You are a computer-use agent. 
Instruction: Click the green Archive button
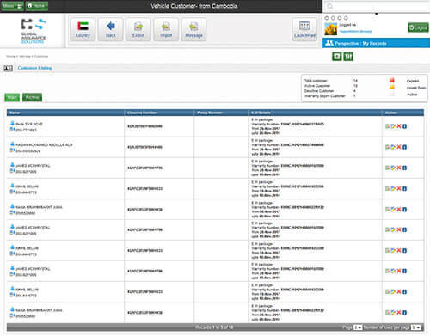[x=32, y=97]
